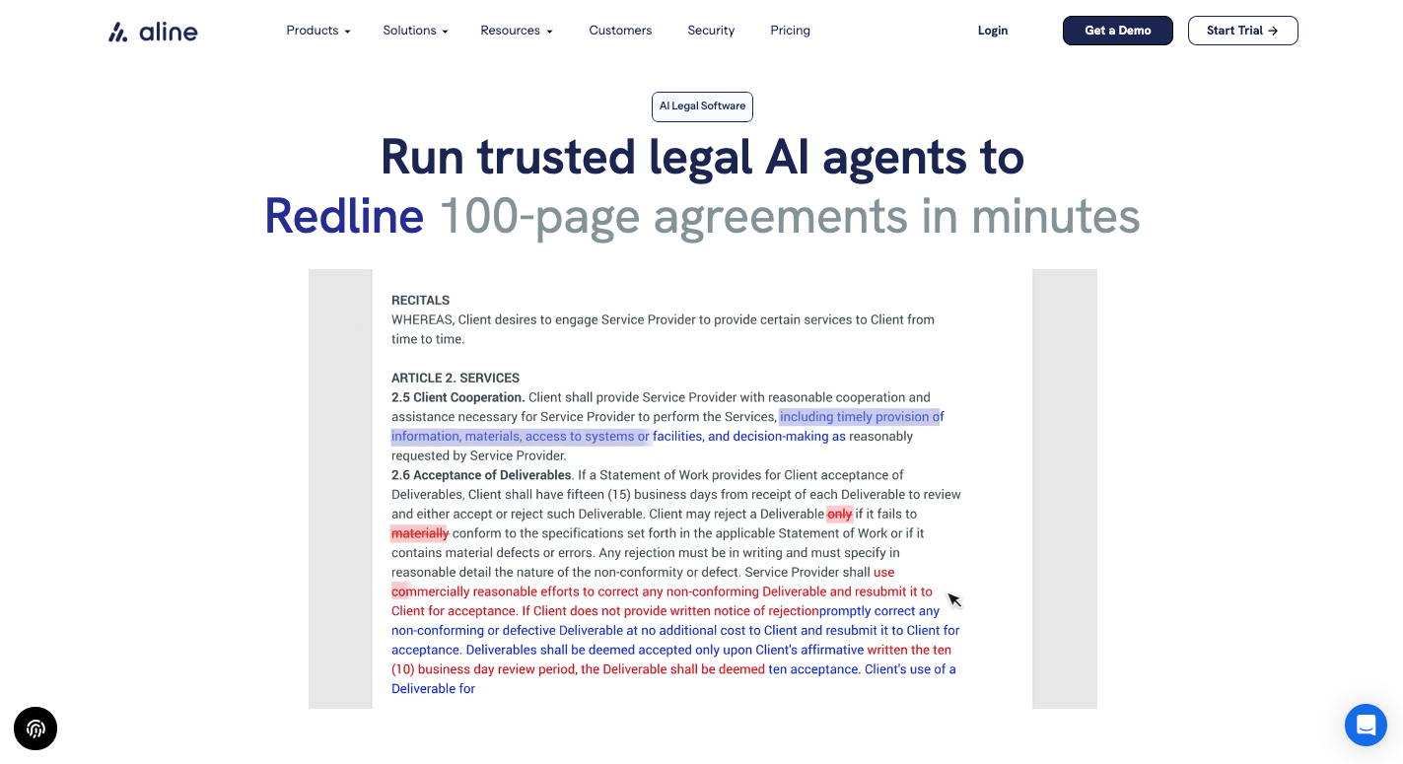1403x764 pixels.
Task: Click the RECITALS heading in document
Action: click(x=421, y=301)
